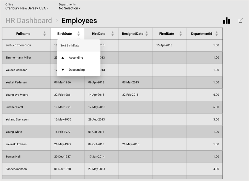Open the Departments No Selection dropdown
The width and height of the screenshot is (249, 181).
tap(69, 8)
